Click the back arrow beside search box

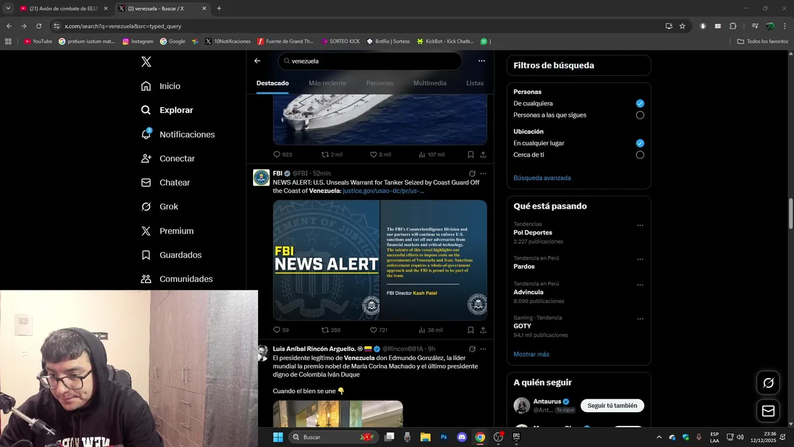point(257,61)
